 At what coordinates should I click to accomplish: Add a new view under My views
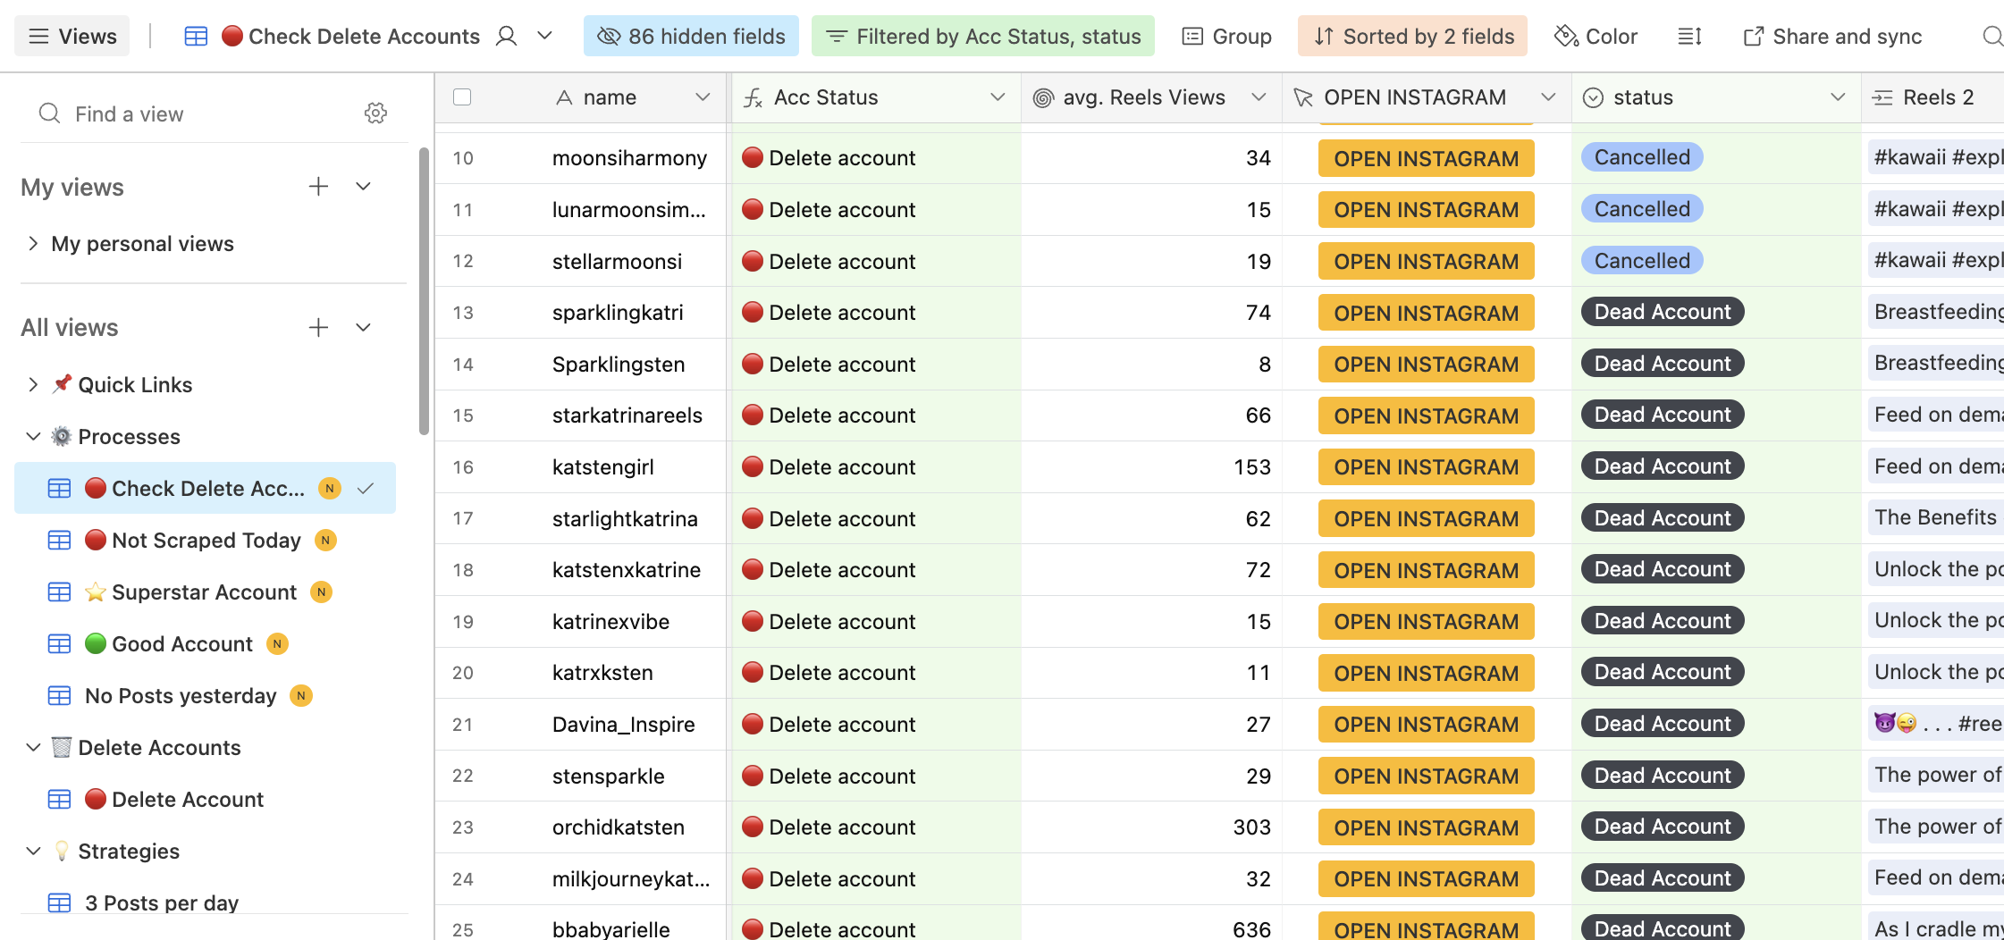[318, 187]
